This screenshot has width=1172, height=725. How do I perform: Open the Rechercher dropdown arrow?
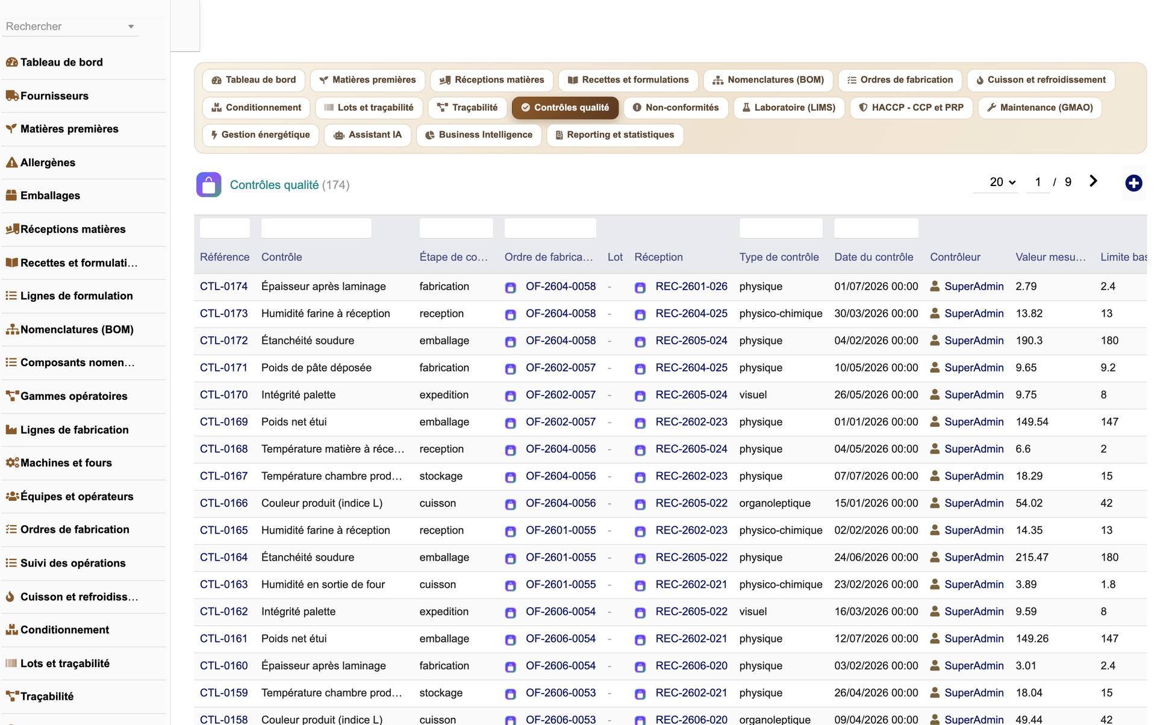click(131, 26)
